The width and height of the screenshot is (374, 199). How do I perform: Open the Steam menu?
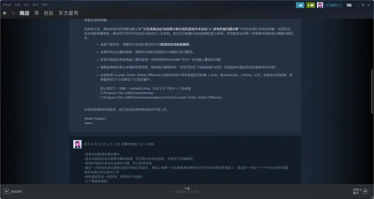click(x=7, y=5)
